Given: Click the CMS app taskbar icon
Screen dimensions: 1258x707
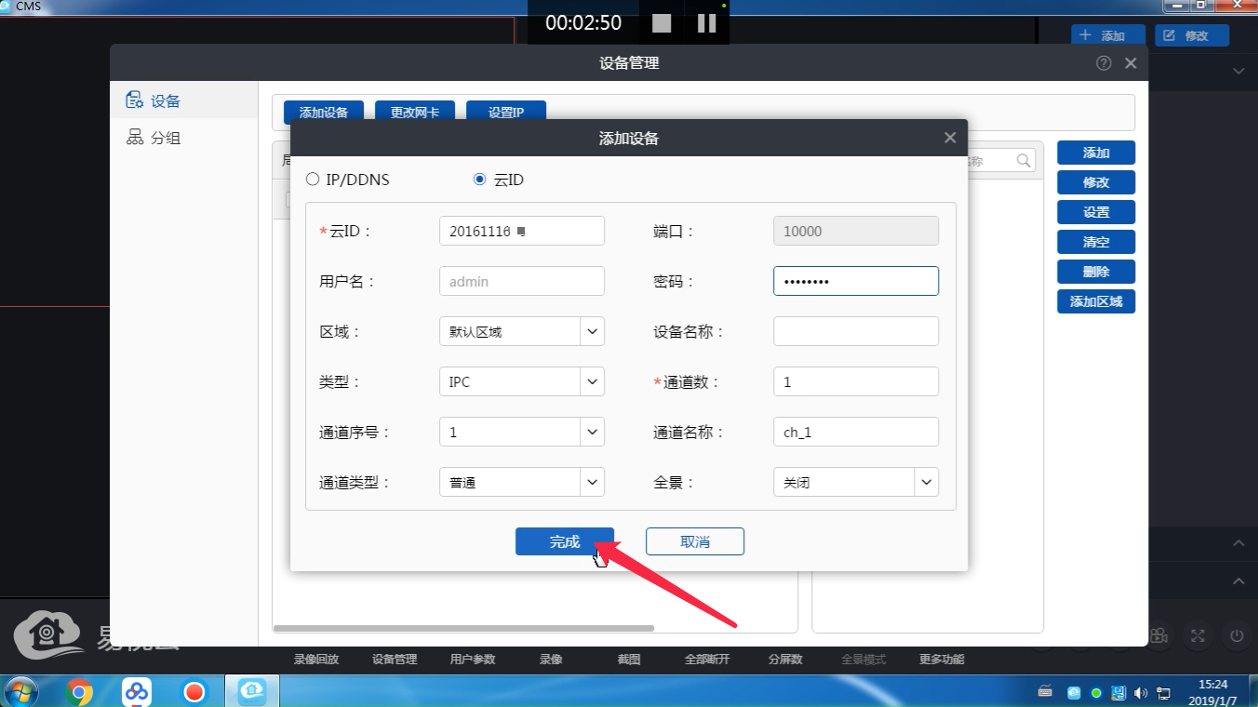Looking at the screenshot, I should click(x=253, y=692).
